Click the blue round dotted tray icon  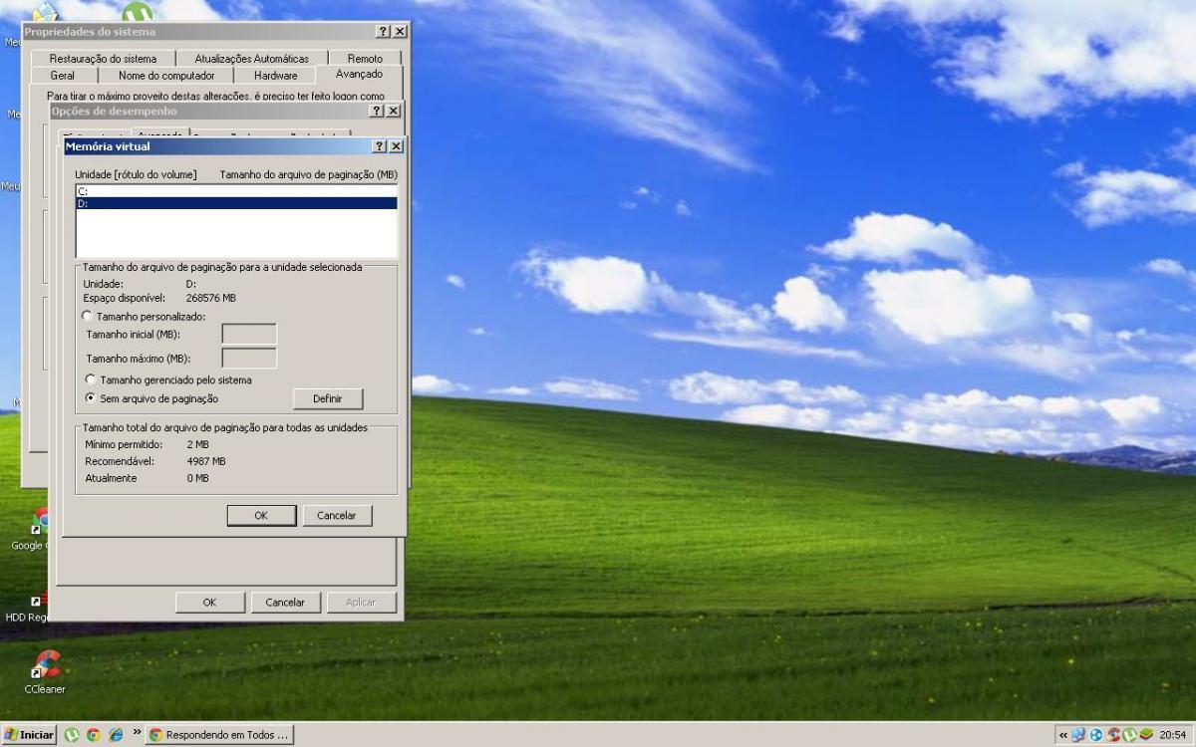(1096, 735)
